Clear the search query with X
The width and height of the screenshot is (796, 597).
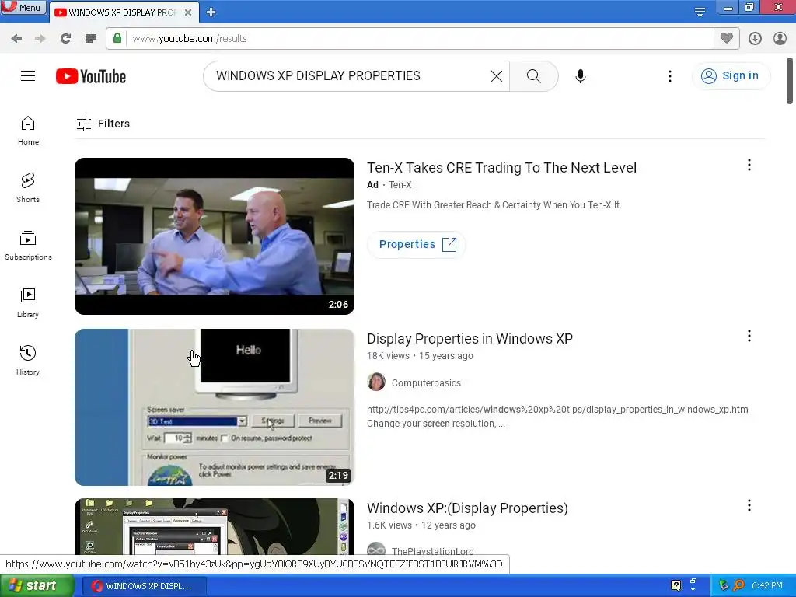coord(497,76)
